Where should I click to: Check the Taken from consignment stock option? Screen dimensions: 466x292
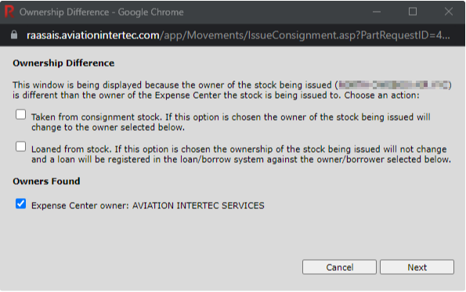pyautogui.click(x=21, y=114)
